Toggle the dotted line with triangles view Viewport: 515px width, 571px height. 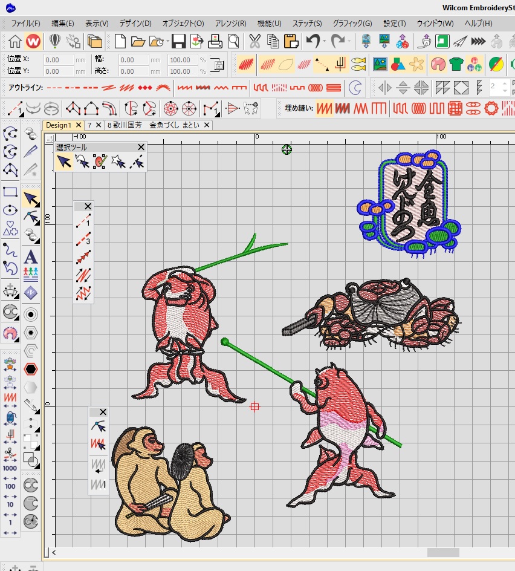point(322,65)
